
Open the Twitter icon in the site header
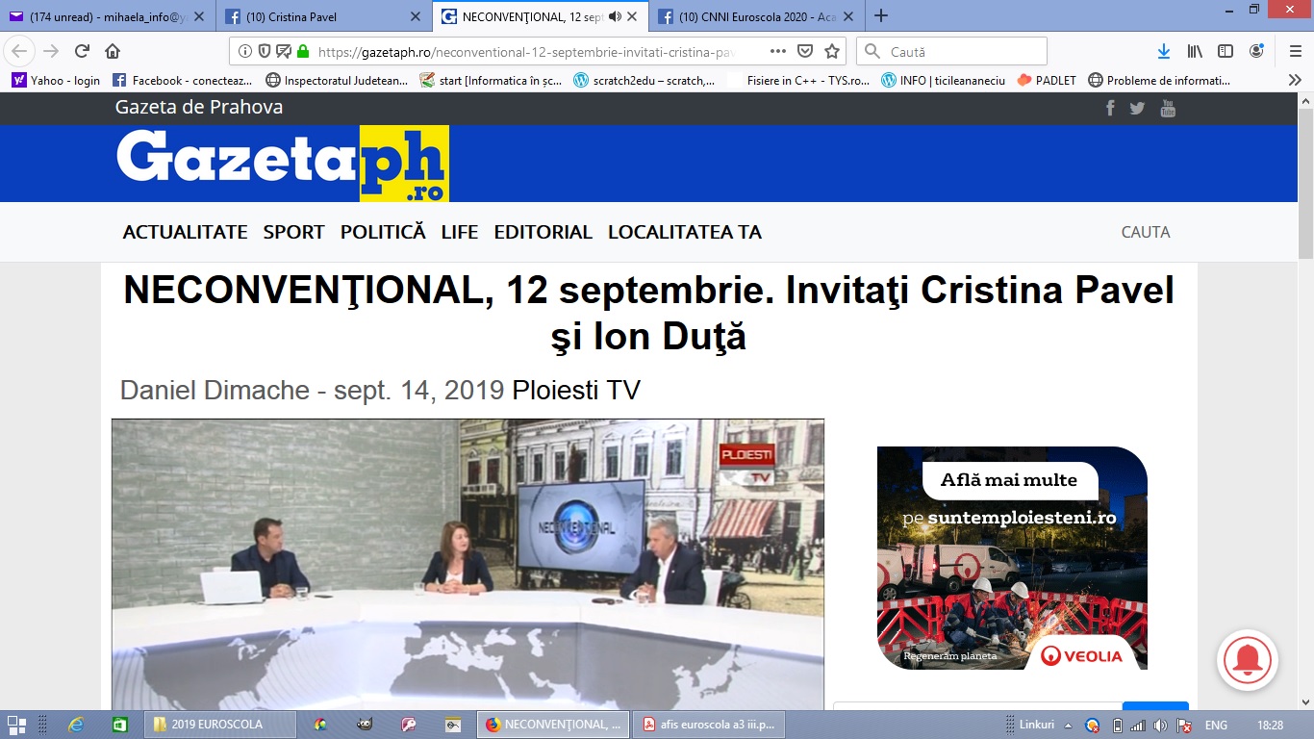tap(1137, 108)
